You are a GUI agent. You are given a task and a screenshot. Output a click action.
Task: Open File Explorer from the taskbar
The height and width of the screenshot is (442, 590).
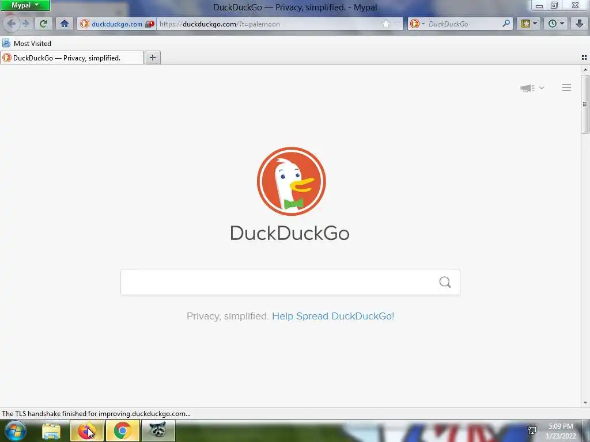tap(51, 430)
